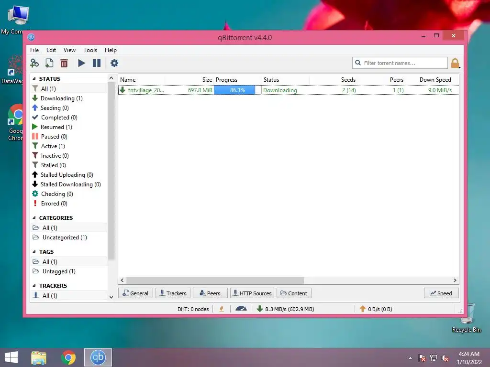Filter by Paused (0) status
This screenshot has width=490, height=367.
coord(69,137)
